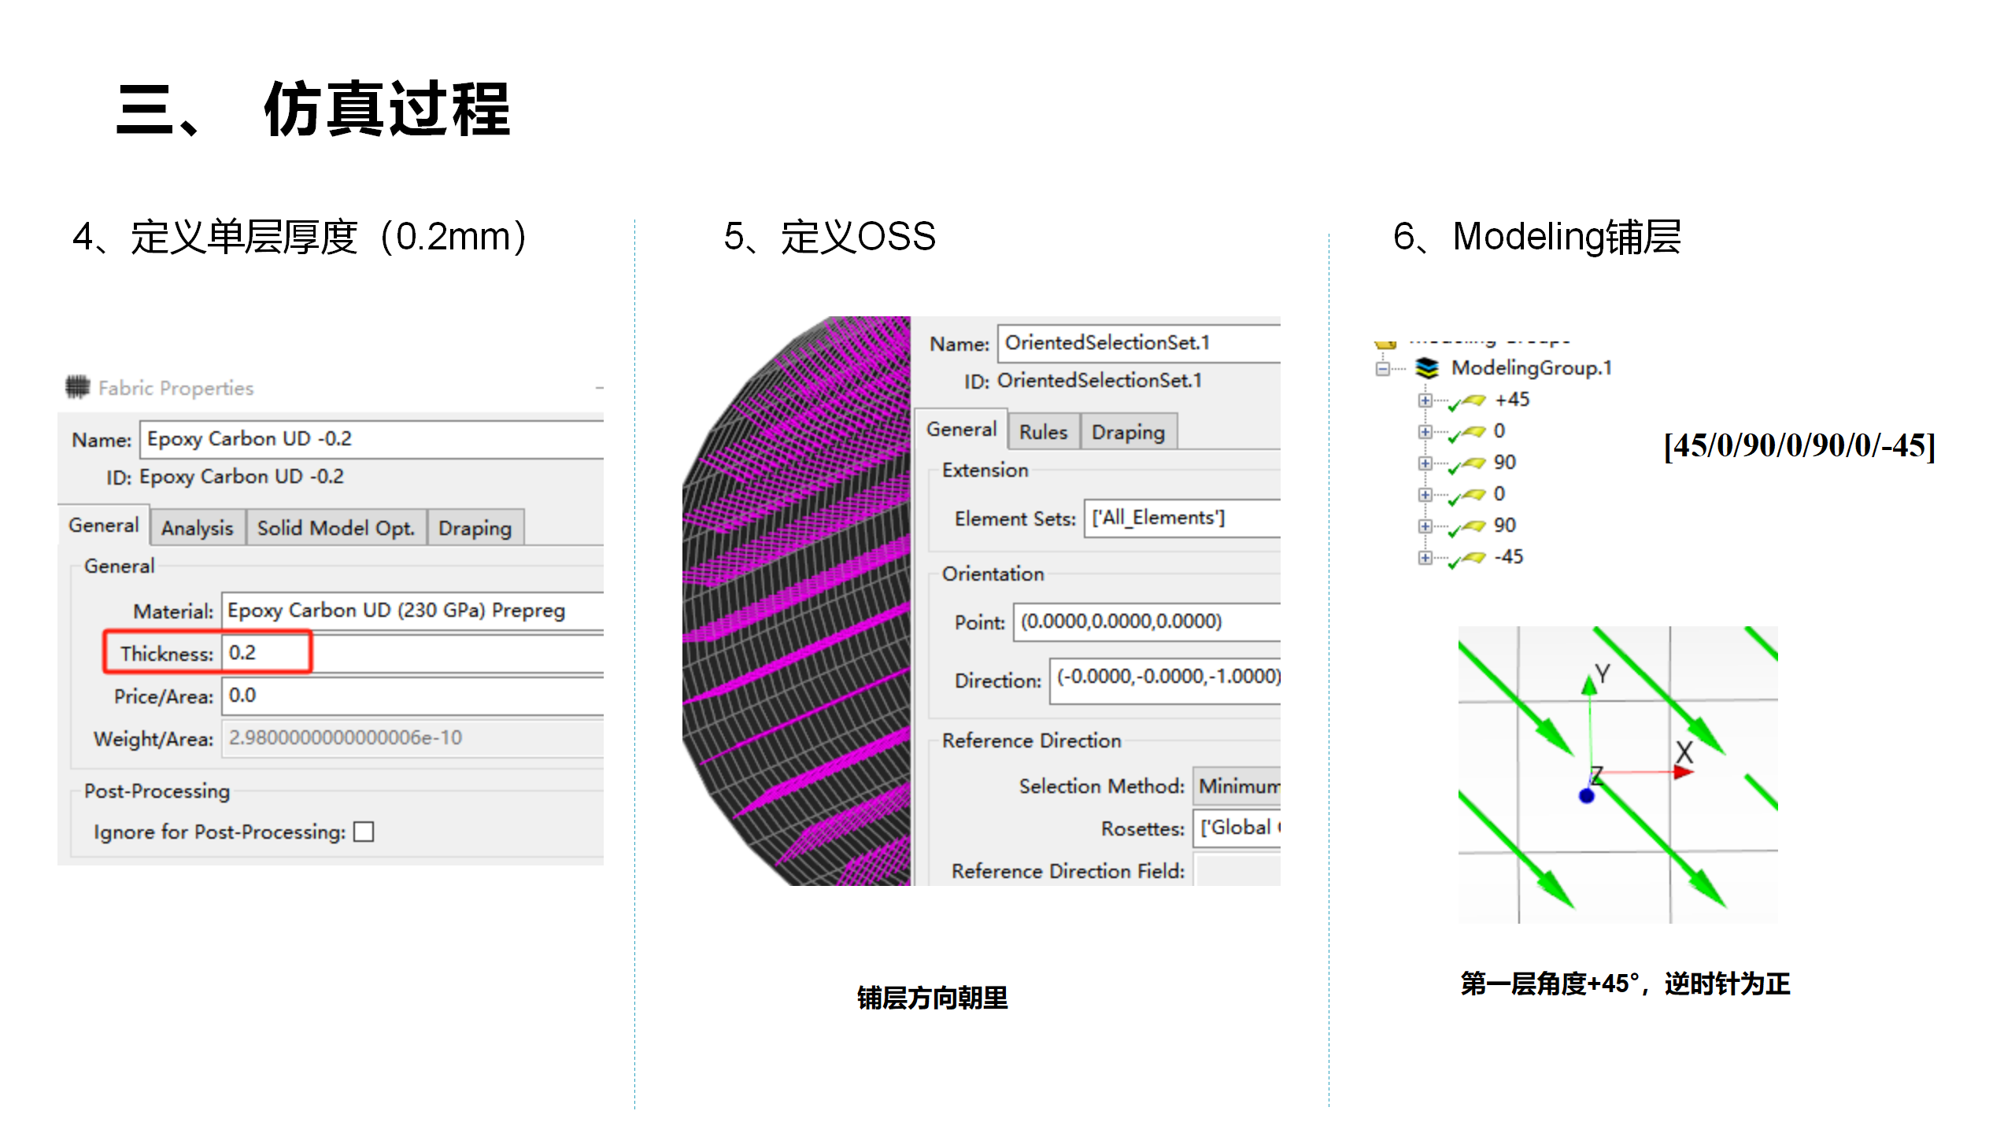2015x1133 pixels.
Task: Open Draping tab in Fabric Properties
Action: (x=475, y=527)
